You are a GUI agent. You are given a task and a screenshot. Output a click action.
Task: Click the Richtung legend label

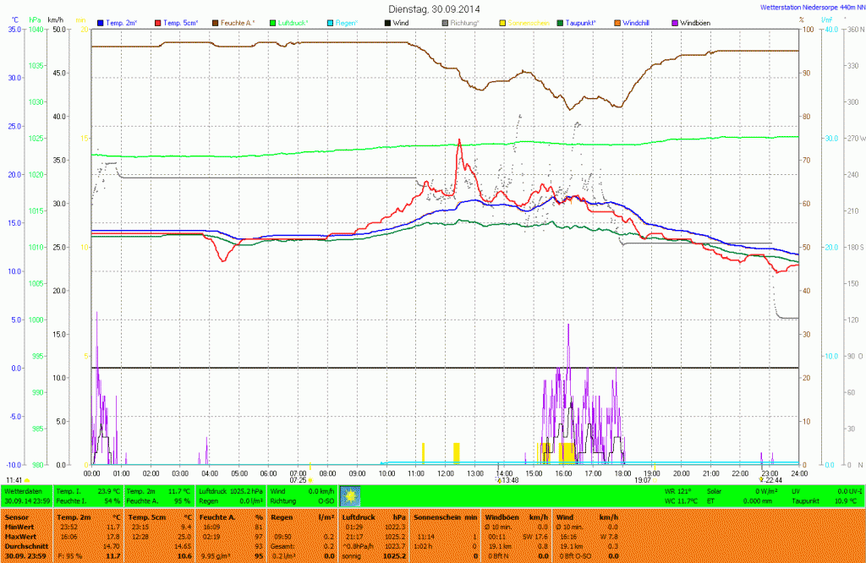464,23
